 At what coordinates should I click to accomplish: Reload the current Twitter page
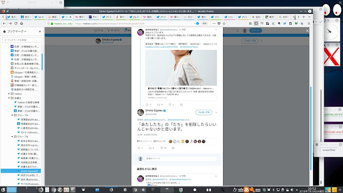(x=16, y=24)
